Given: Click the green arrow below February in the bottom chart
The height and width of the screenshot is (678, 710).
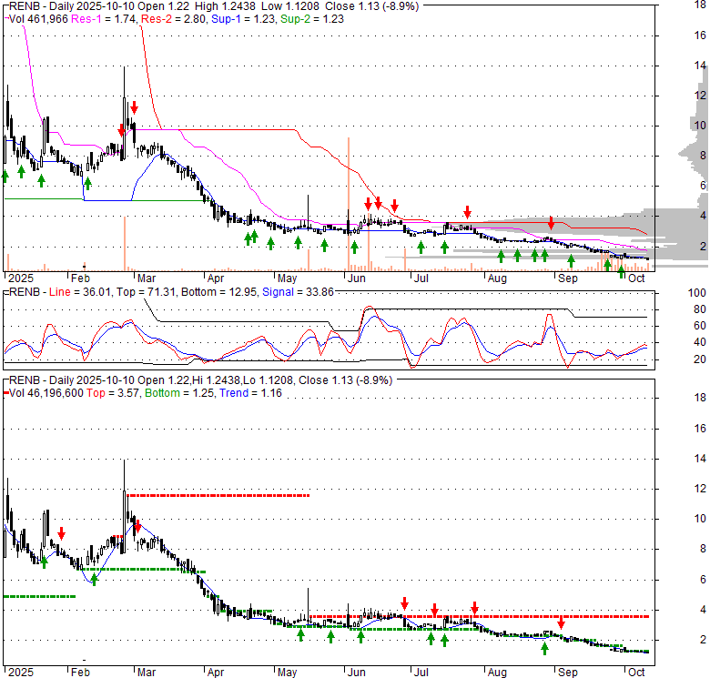Looking at the screenshot, I should tap(94, 579).
